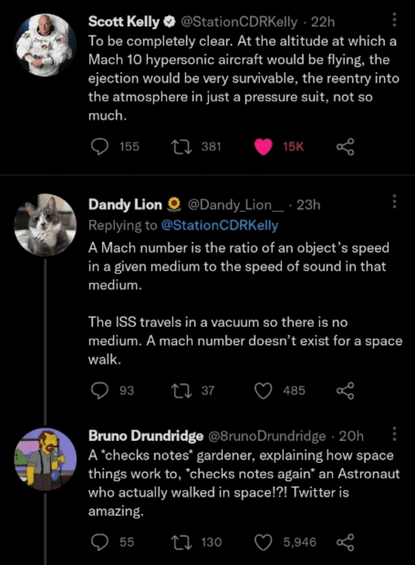This screenshot has width=415, height=565.
Task: Open more options on Scott Kelly's tweet
Action: [x=394, y=22]
